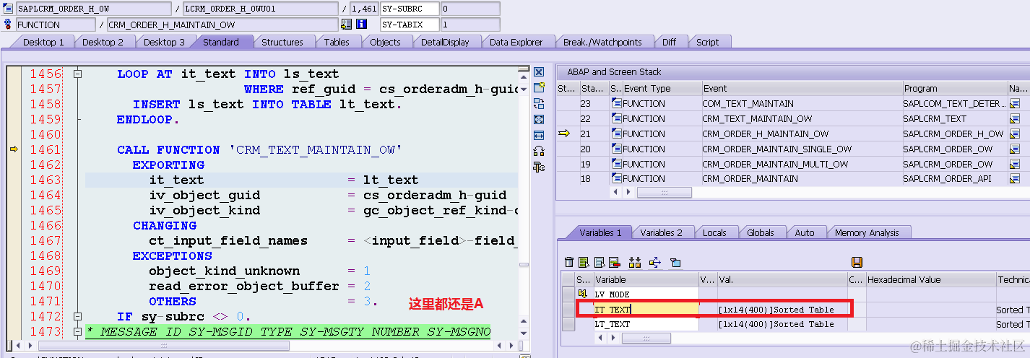Click the horizontal scrollbar under the source code
Image resolution: width=1030 pixels, height=358 pixels.
tap(165, 346)
